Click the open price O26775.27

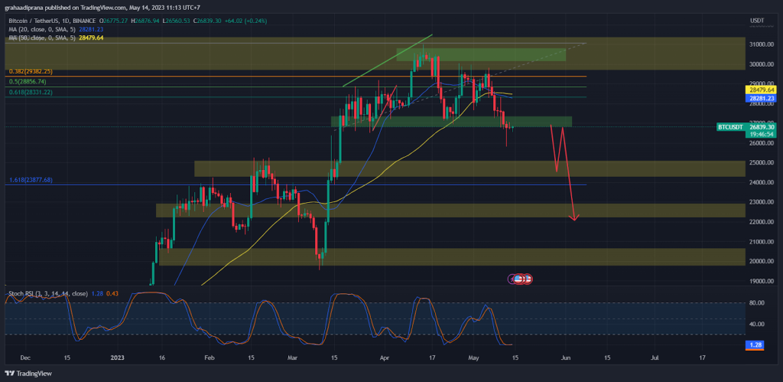pyautogui.click(x=115, y=21)
